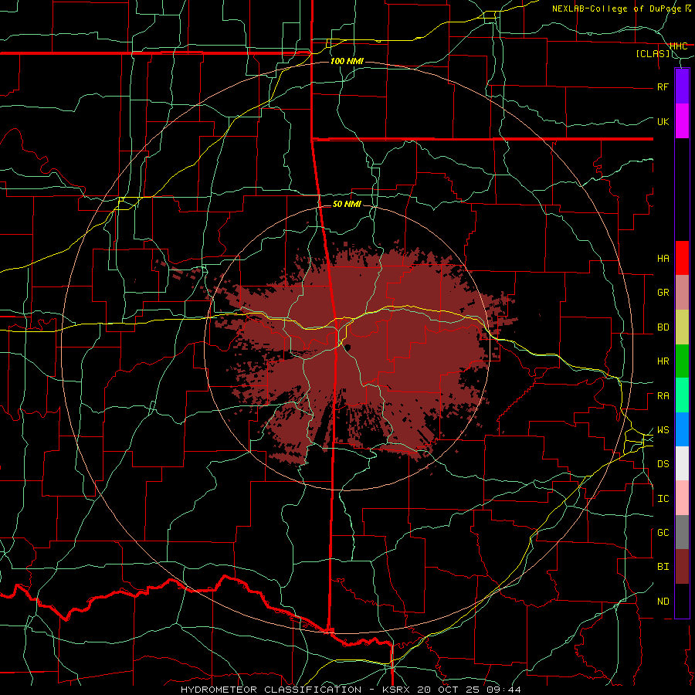Click the BI dark red legend swatch
This screenshot has width=695, height=695.
tap(682, 567)
